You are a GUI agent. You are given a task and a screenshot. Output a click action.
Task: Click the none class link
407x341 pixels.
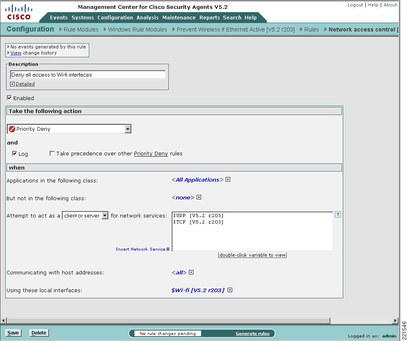click(183, 197)
